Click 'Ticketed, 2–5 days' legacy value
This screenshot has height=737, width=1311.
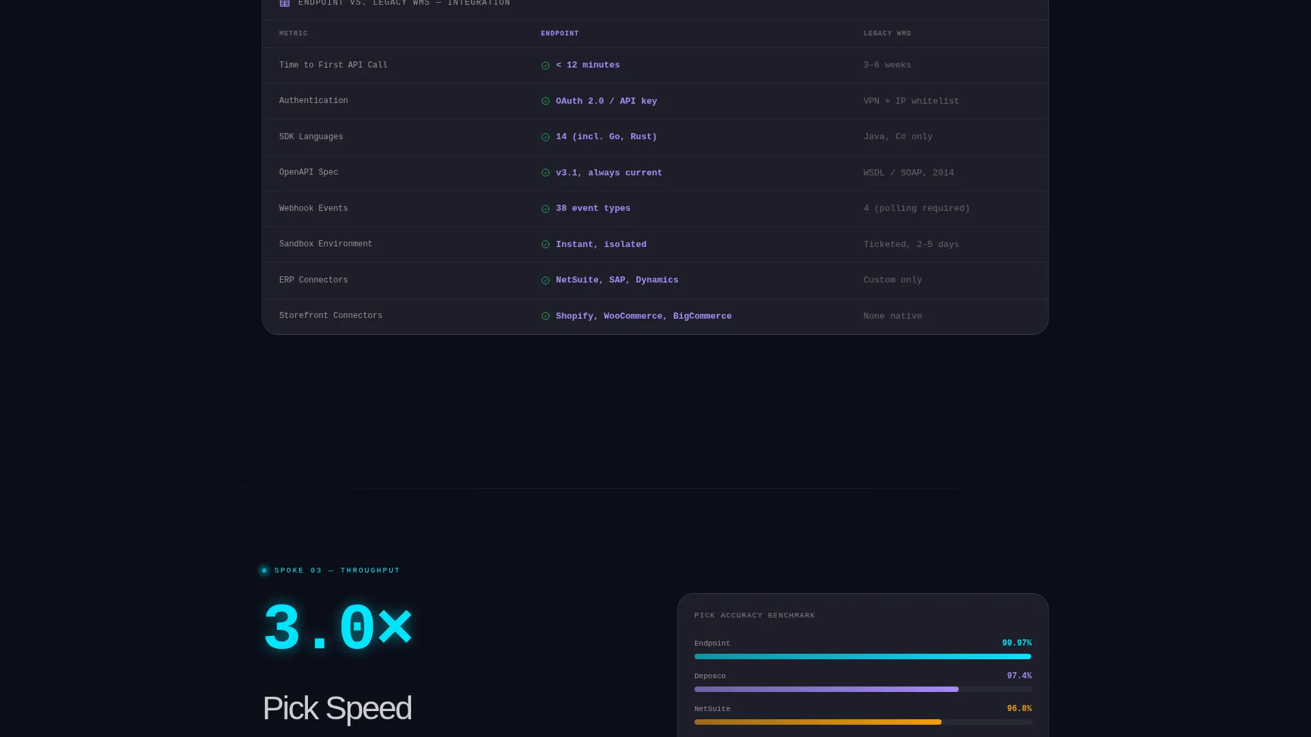point(911,244)
